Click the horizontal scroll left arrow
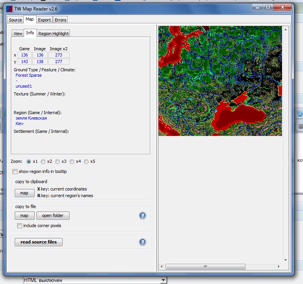This screenshot has width=303, height=284. tap(162, 266)
